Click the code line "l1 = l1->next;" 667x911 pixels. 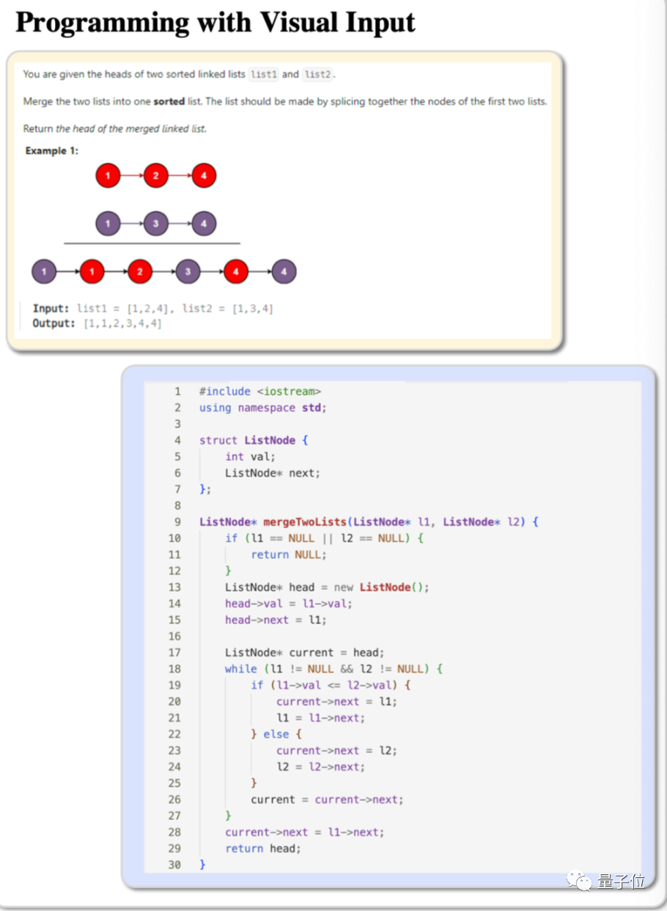[x=320, y=717]
